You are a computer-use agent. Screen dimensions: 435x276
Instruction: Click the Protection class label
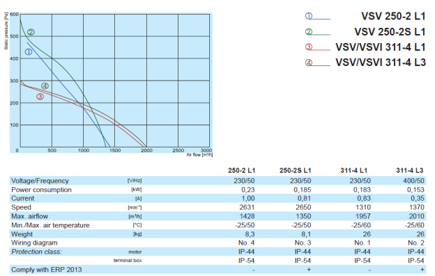tap(37, 252)
